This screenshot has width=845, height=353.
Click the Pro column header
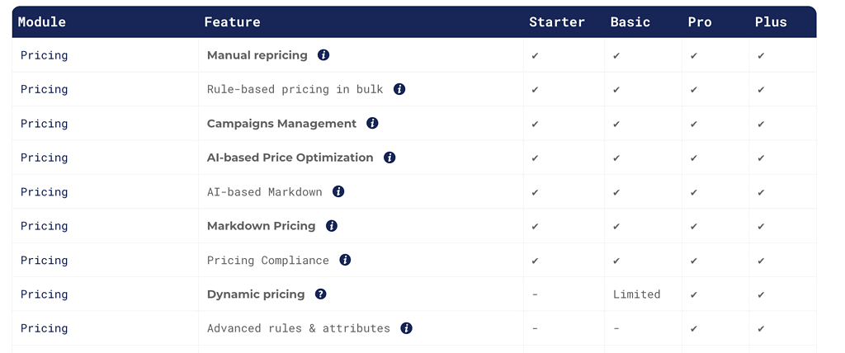point(700,22)
